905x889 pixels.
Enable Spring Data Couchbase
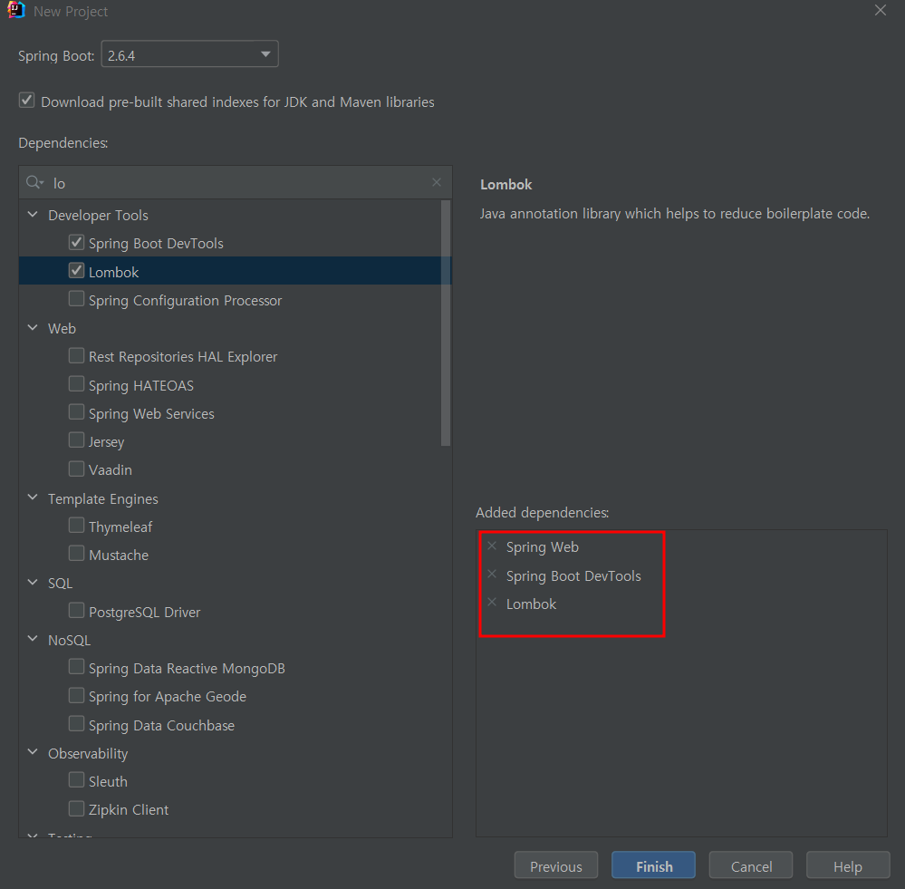[x=76, y=724]
